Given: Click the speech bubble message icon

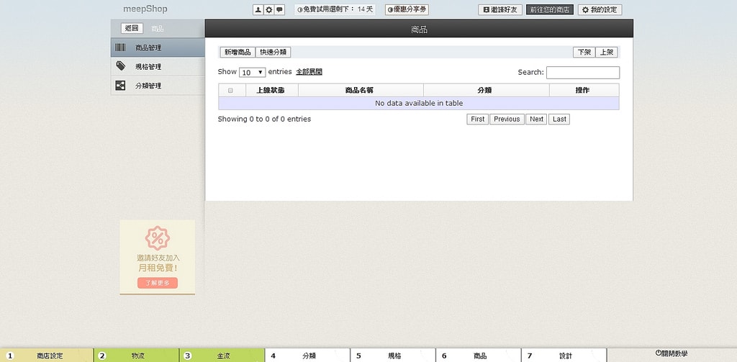Looking at the screenshot, I should click(x=279, y=10).
